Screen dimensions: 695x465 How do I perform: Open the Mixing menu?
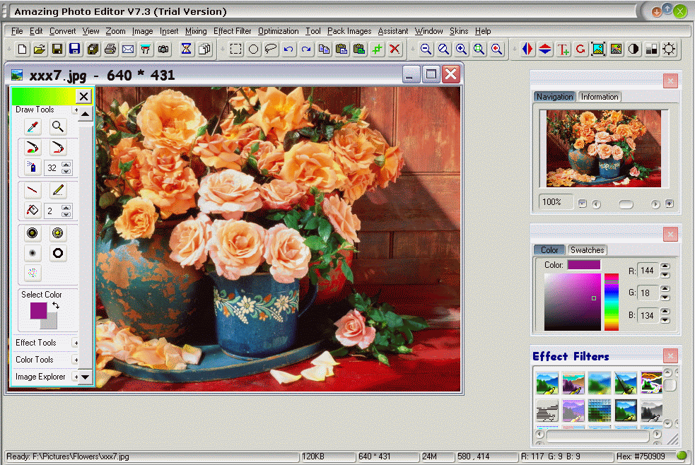pyautogui.click(x=196, y=31)
